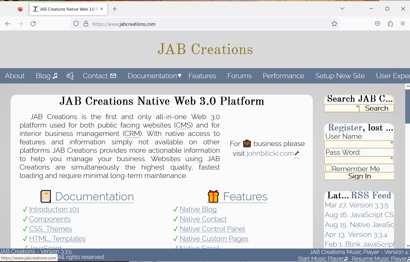
Task: Go to the Features navigation item
Action: pos(202,76)
